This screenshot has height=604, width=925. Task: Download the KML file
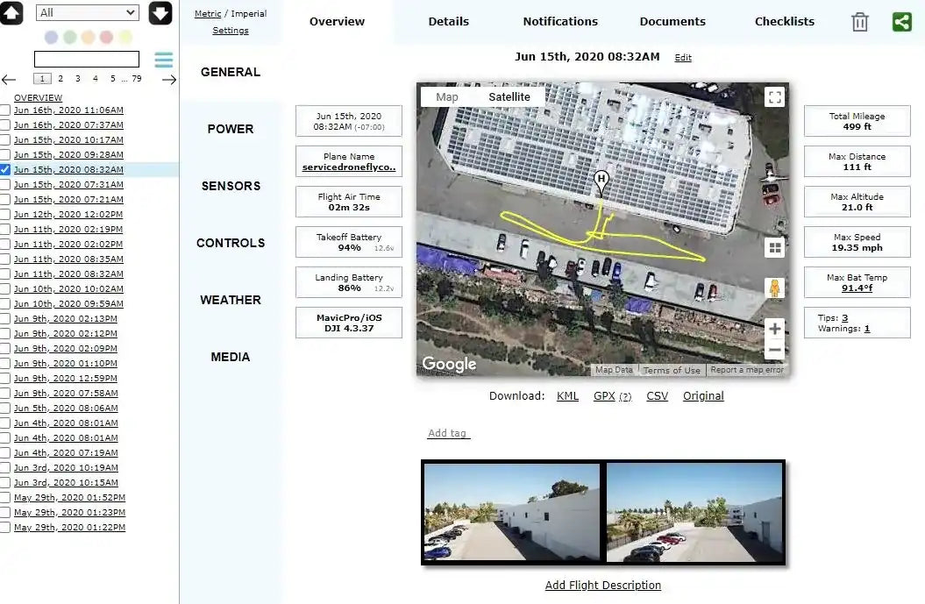pos(567,396)
